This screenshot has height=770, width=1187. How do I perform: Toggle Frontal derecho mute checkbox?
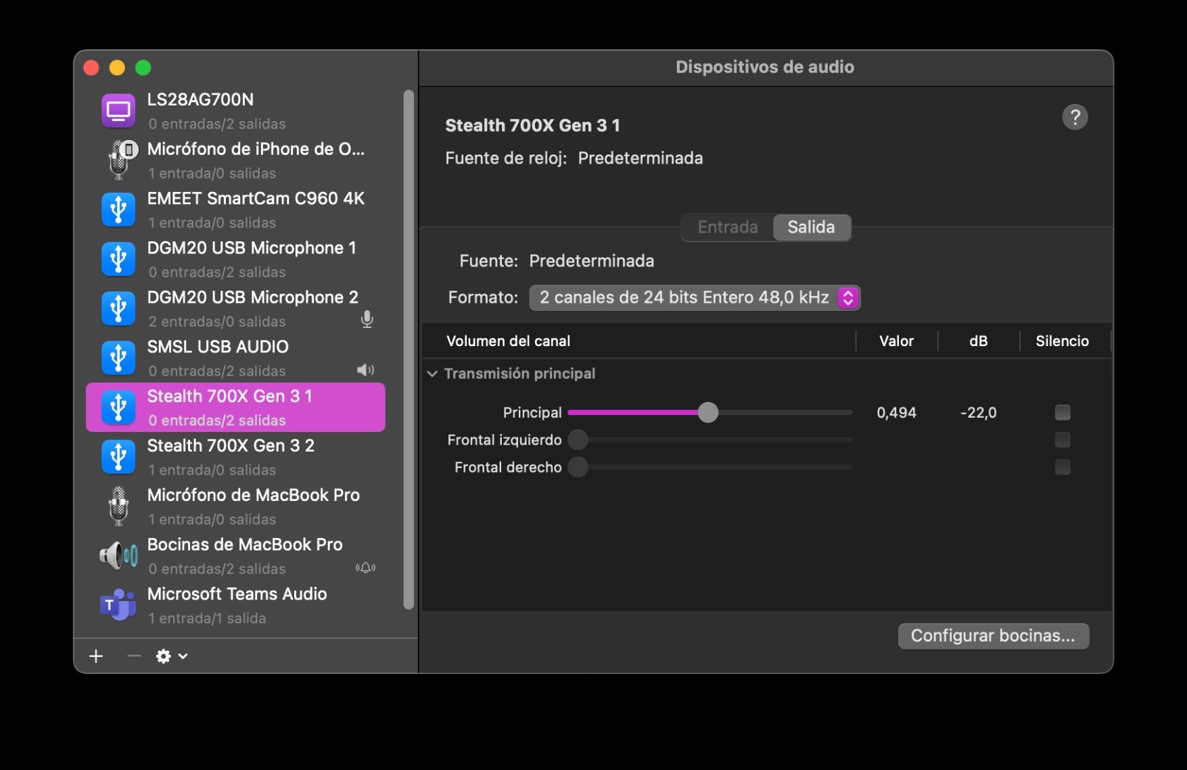point(1063,467)
